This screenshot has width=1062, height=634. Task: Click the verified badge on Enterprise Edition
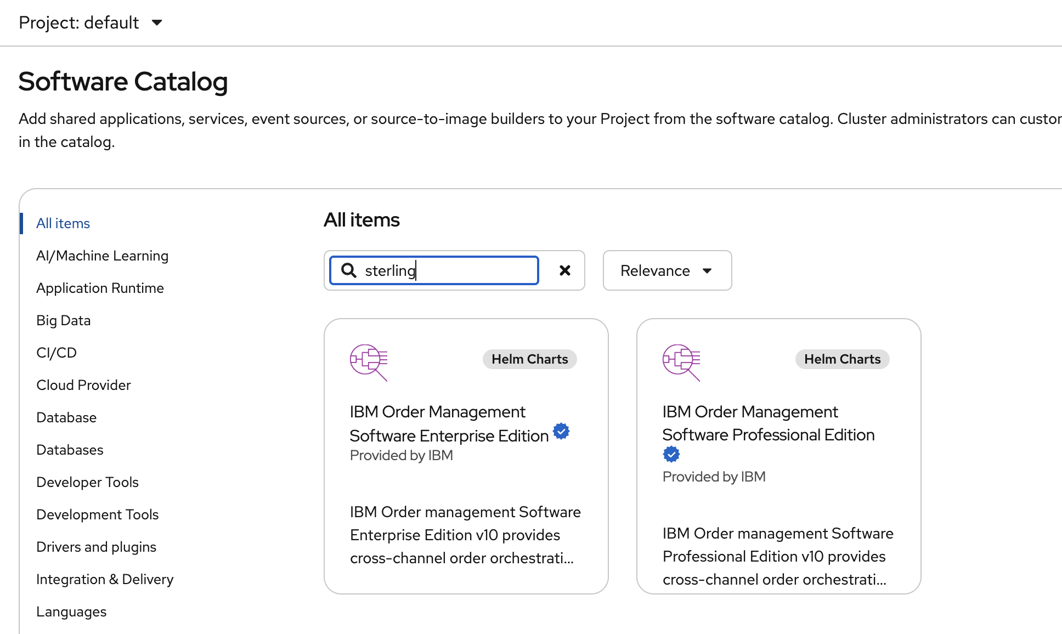pos(561,432)
